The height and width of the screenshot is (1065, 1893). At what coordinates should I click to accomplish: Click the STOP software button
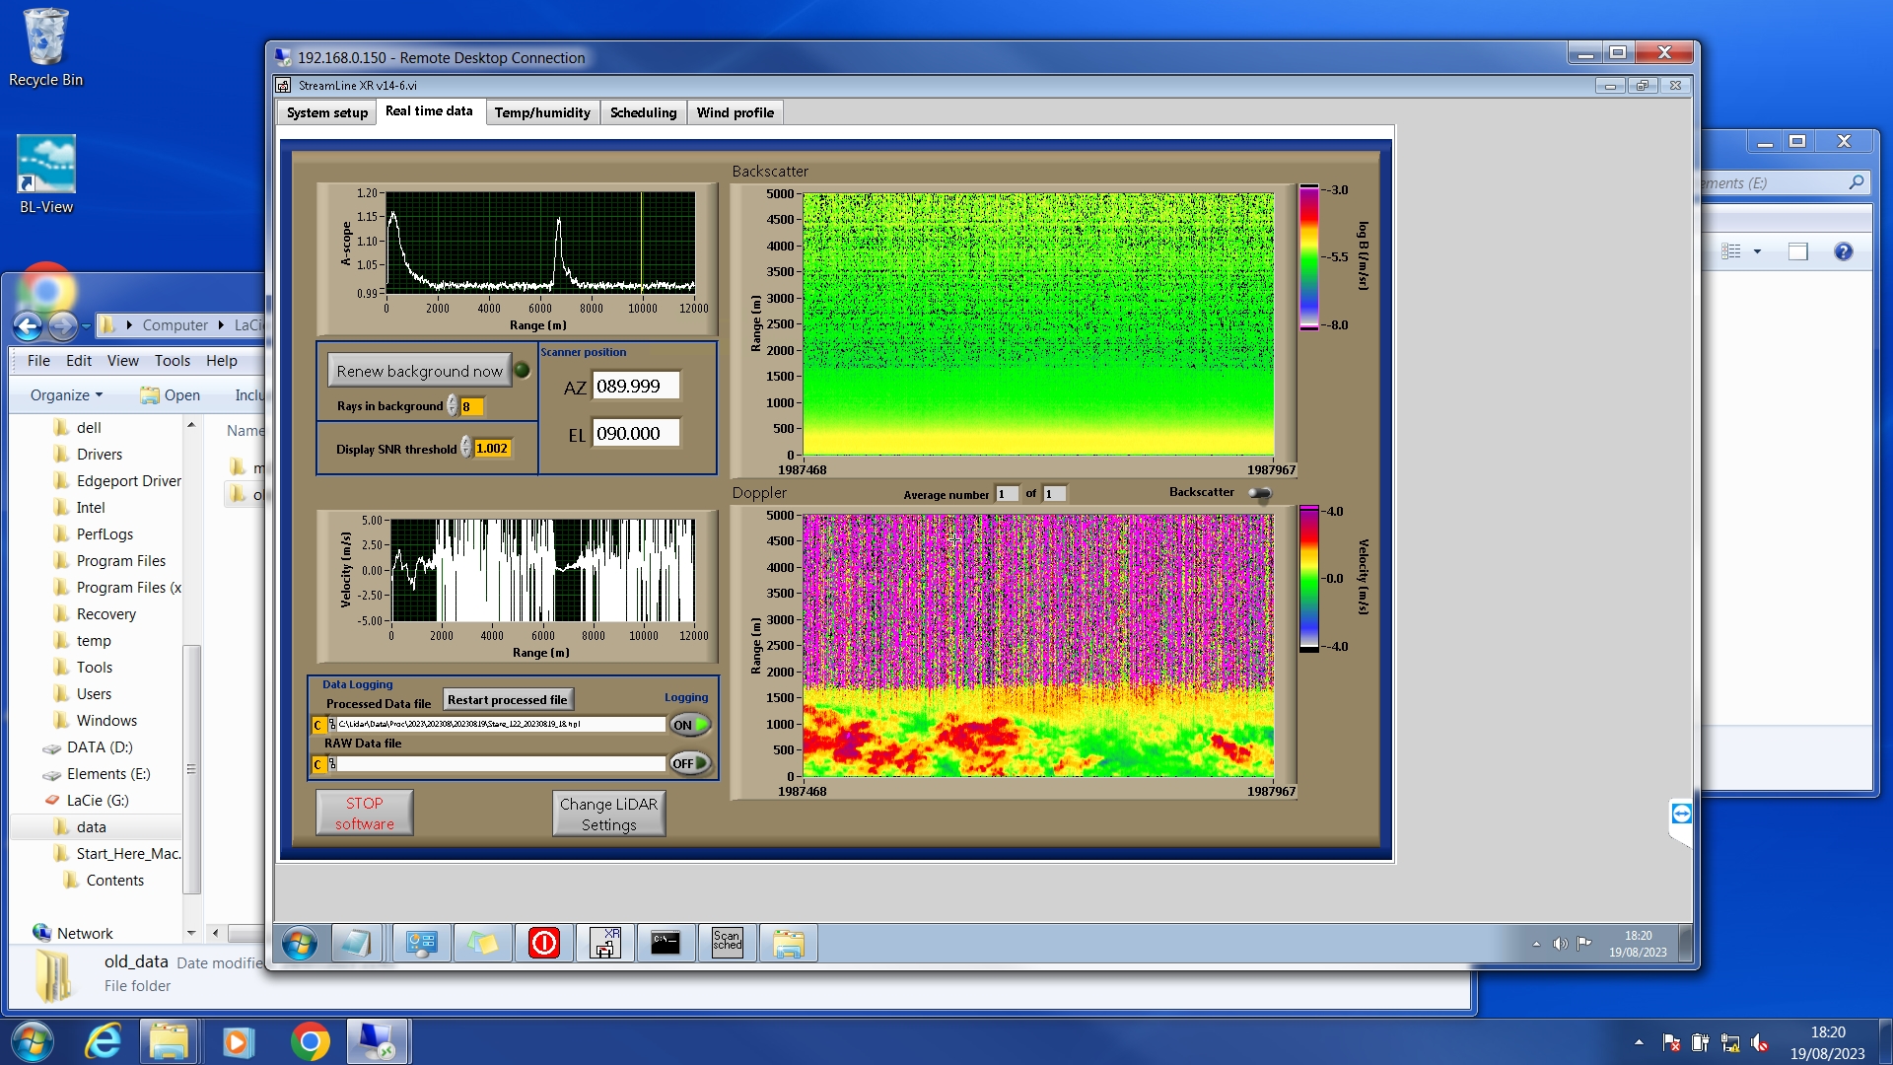pyautogui.click(x=364, y=814)
